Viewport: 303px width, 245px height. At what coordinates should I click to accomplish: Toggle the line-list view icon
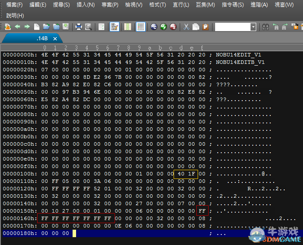[141, 27]
